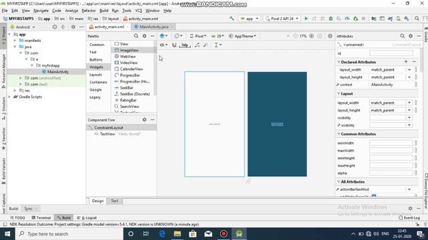
Task: Open default margins 0dp button
Action: (185, 45)
